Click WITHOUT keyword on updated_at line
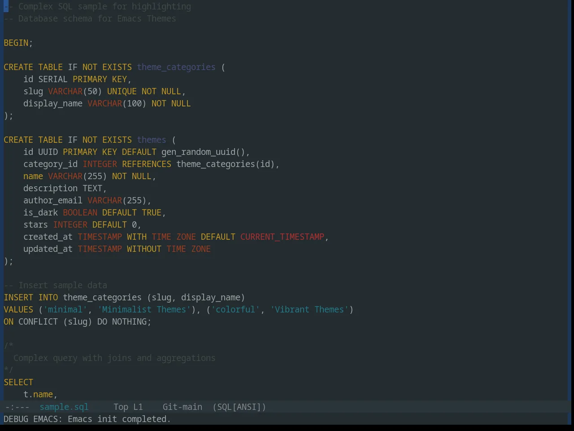This screenshot has height=431, width=574. coord(144,249)
